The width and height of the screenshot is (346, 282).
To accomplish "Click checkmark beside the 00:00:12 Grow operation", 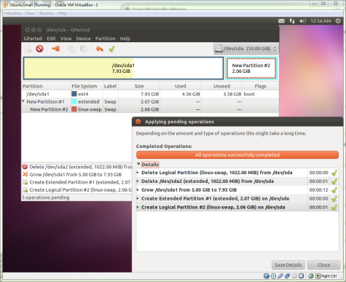I will (x=334, y=189).
